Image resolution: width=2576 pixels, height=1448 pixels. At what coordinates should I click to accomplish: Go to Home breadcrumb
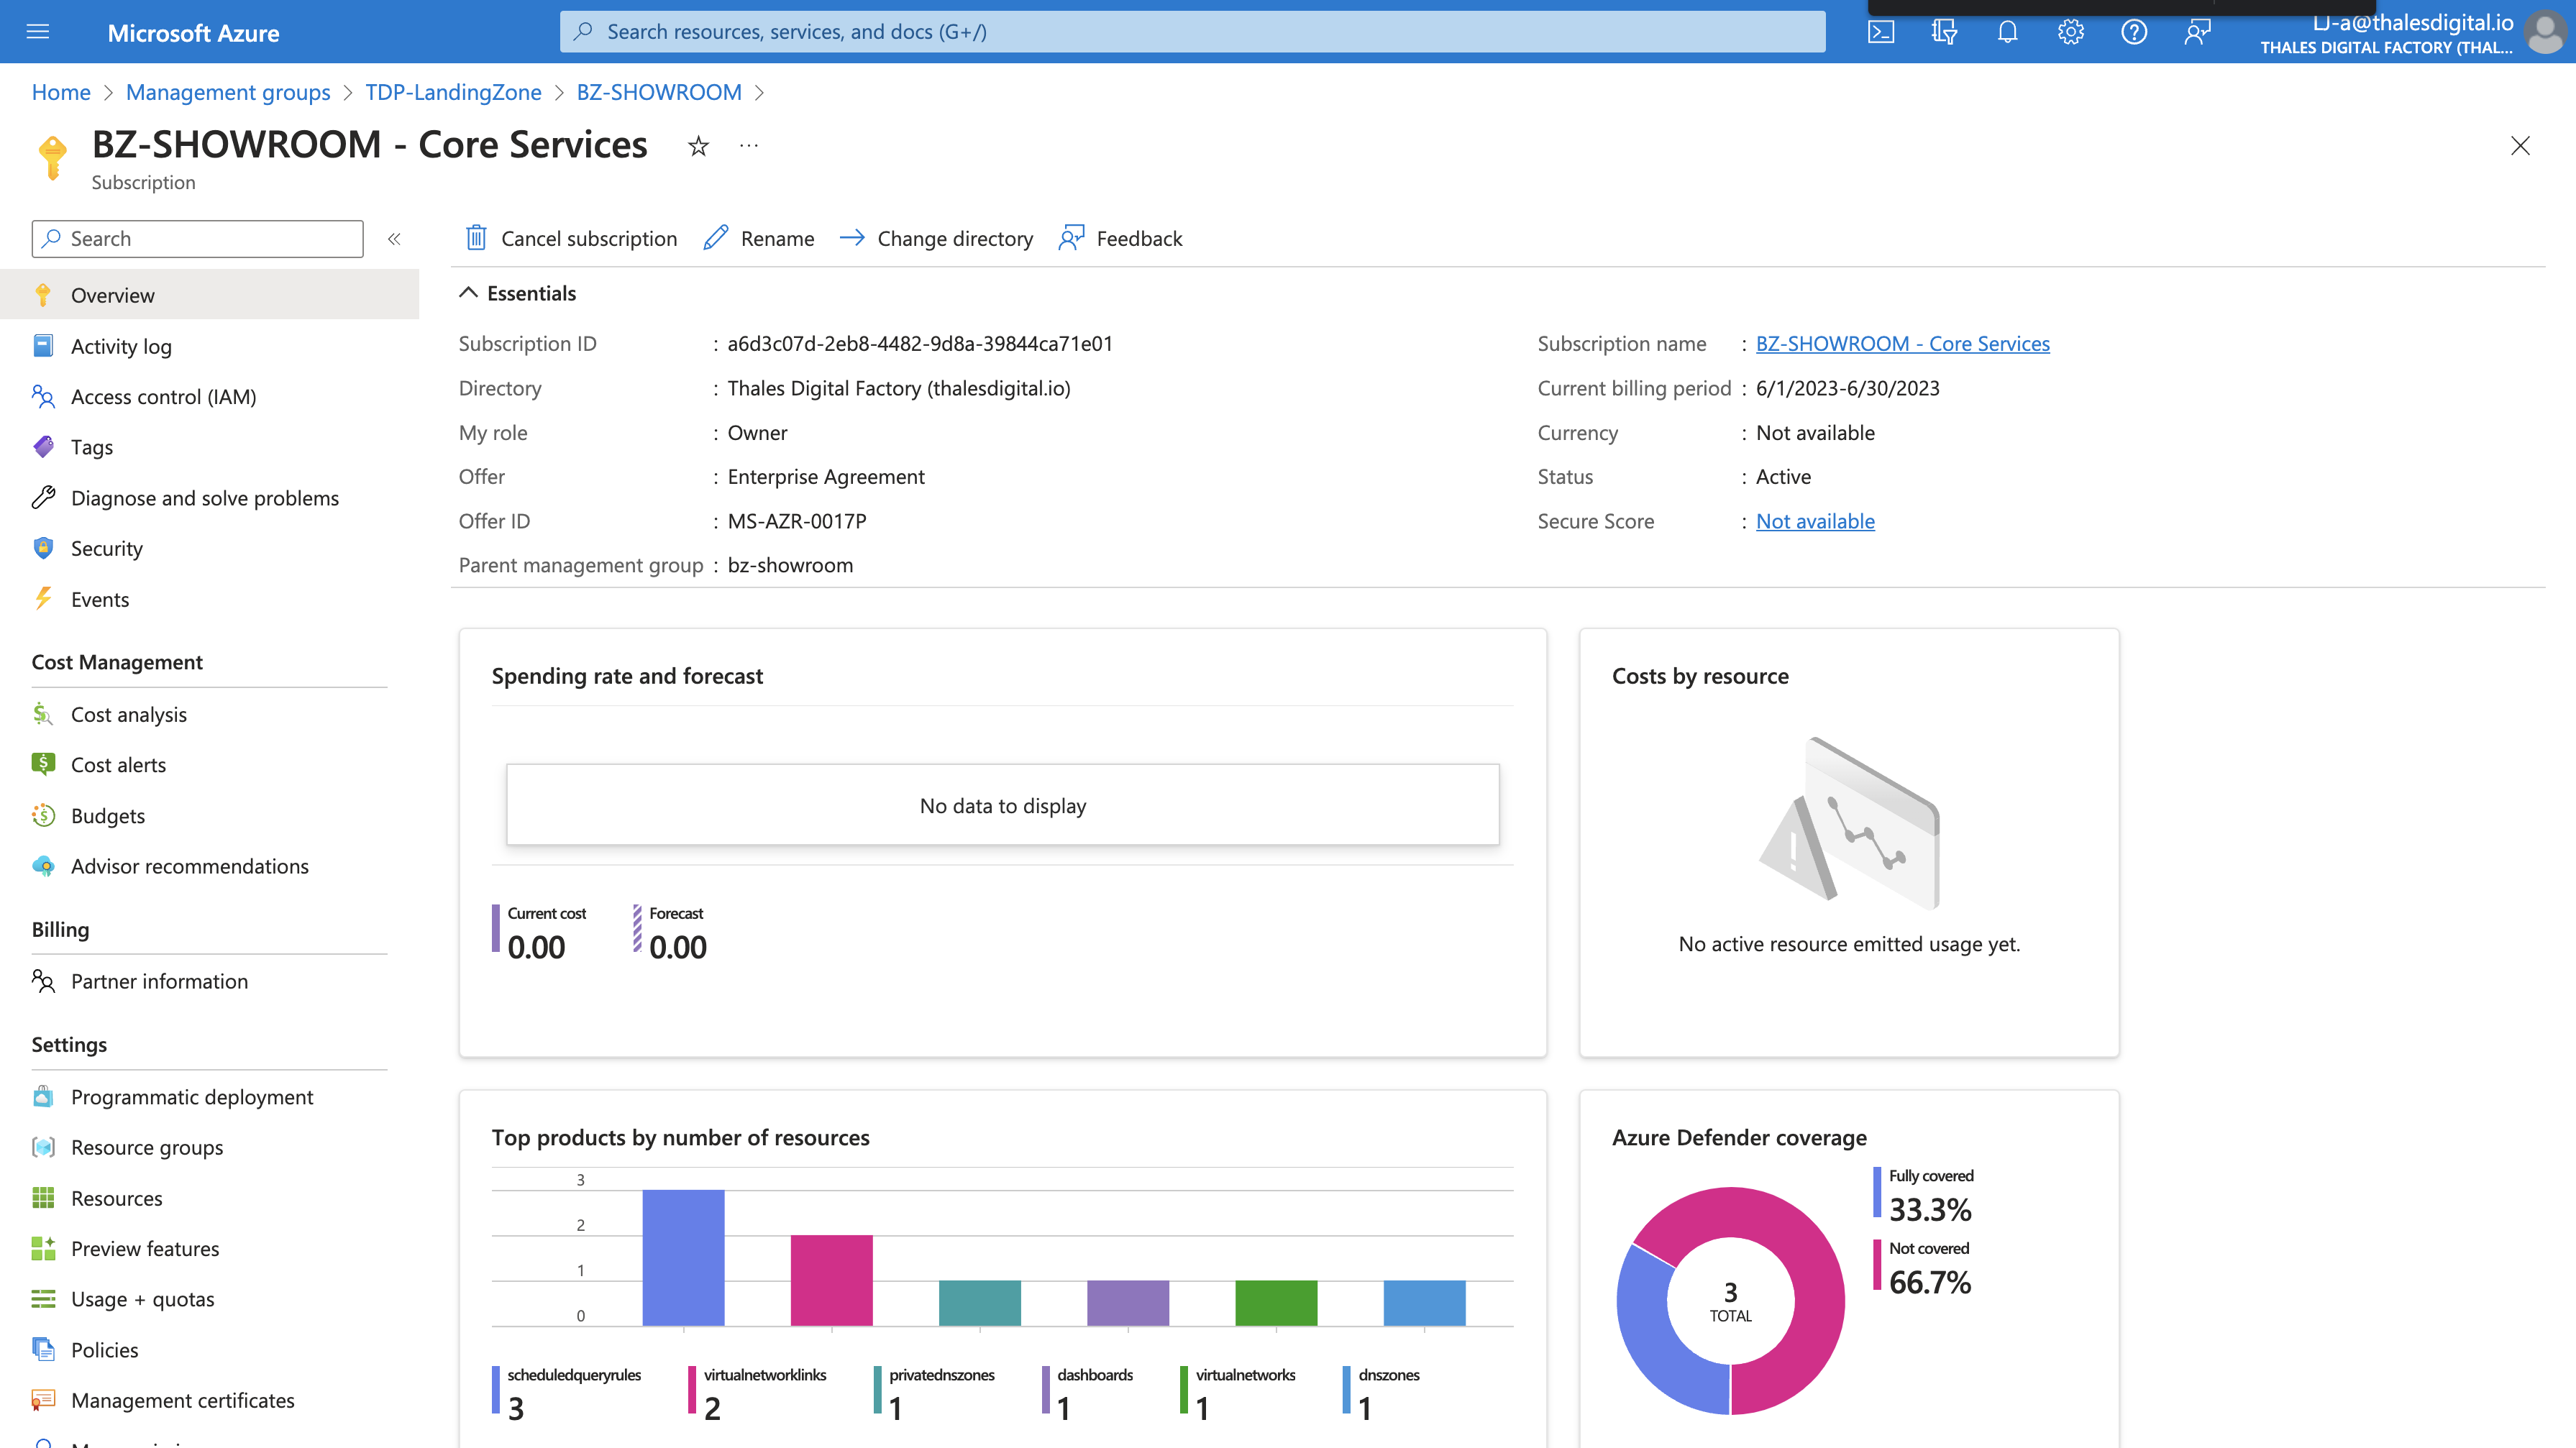pos(61,92)
